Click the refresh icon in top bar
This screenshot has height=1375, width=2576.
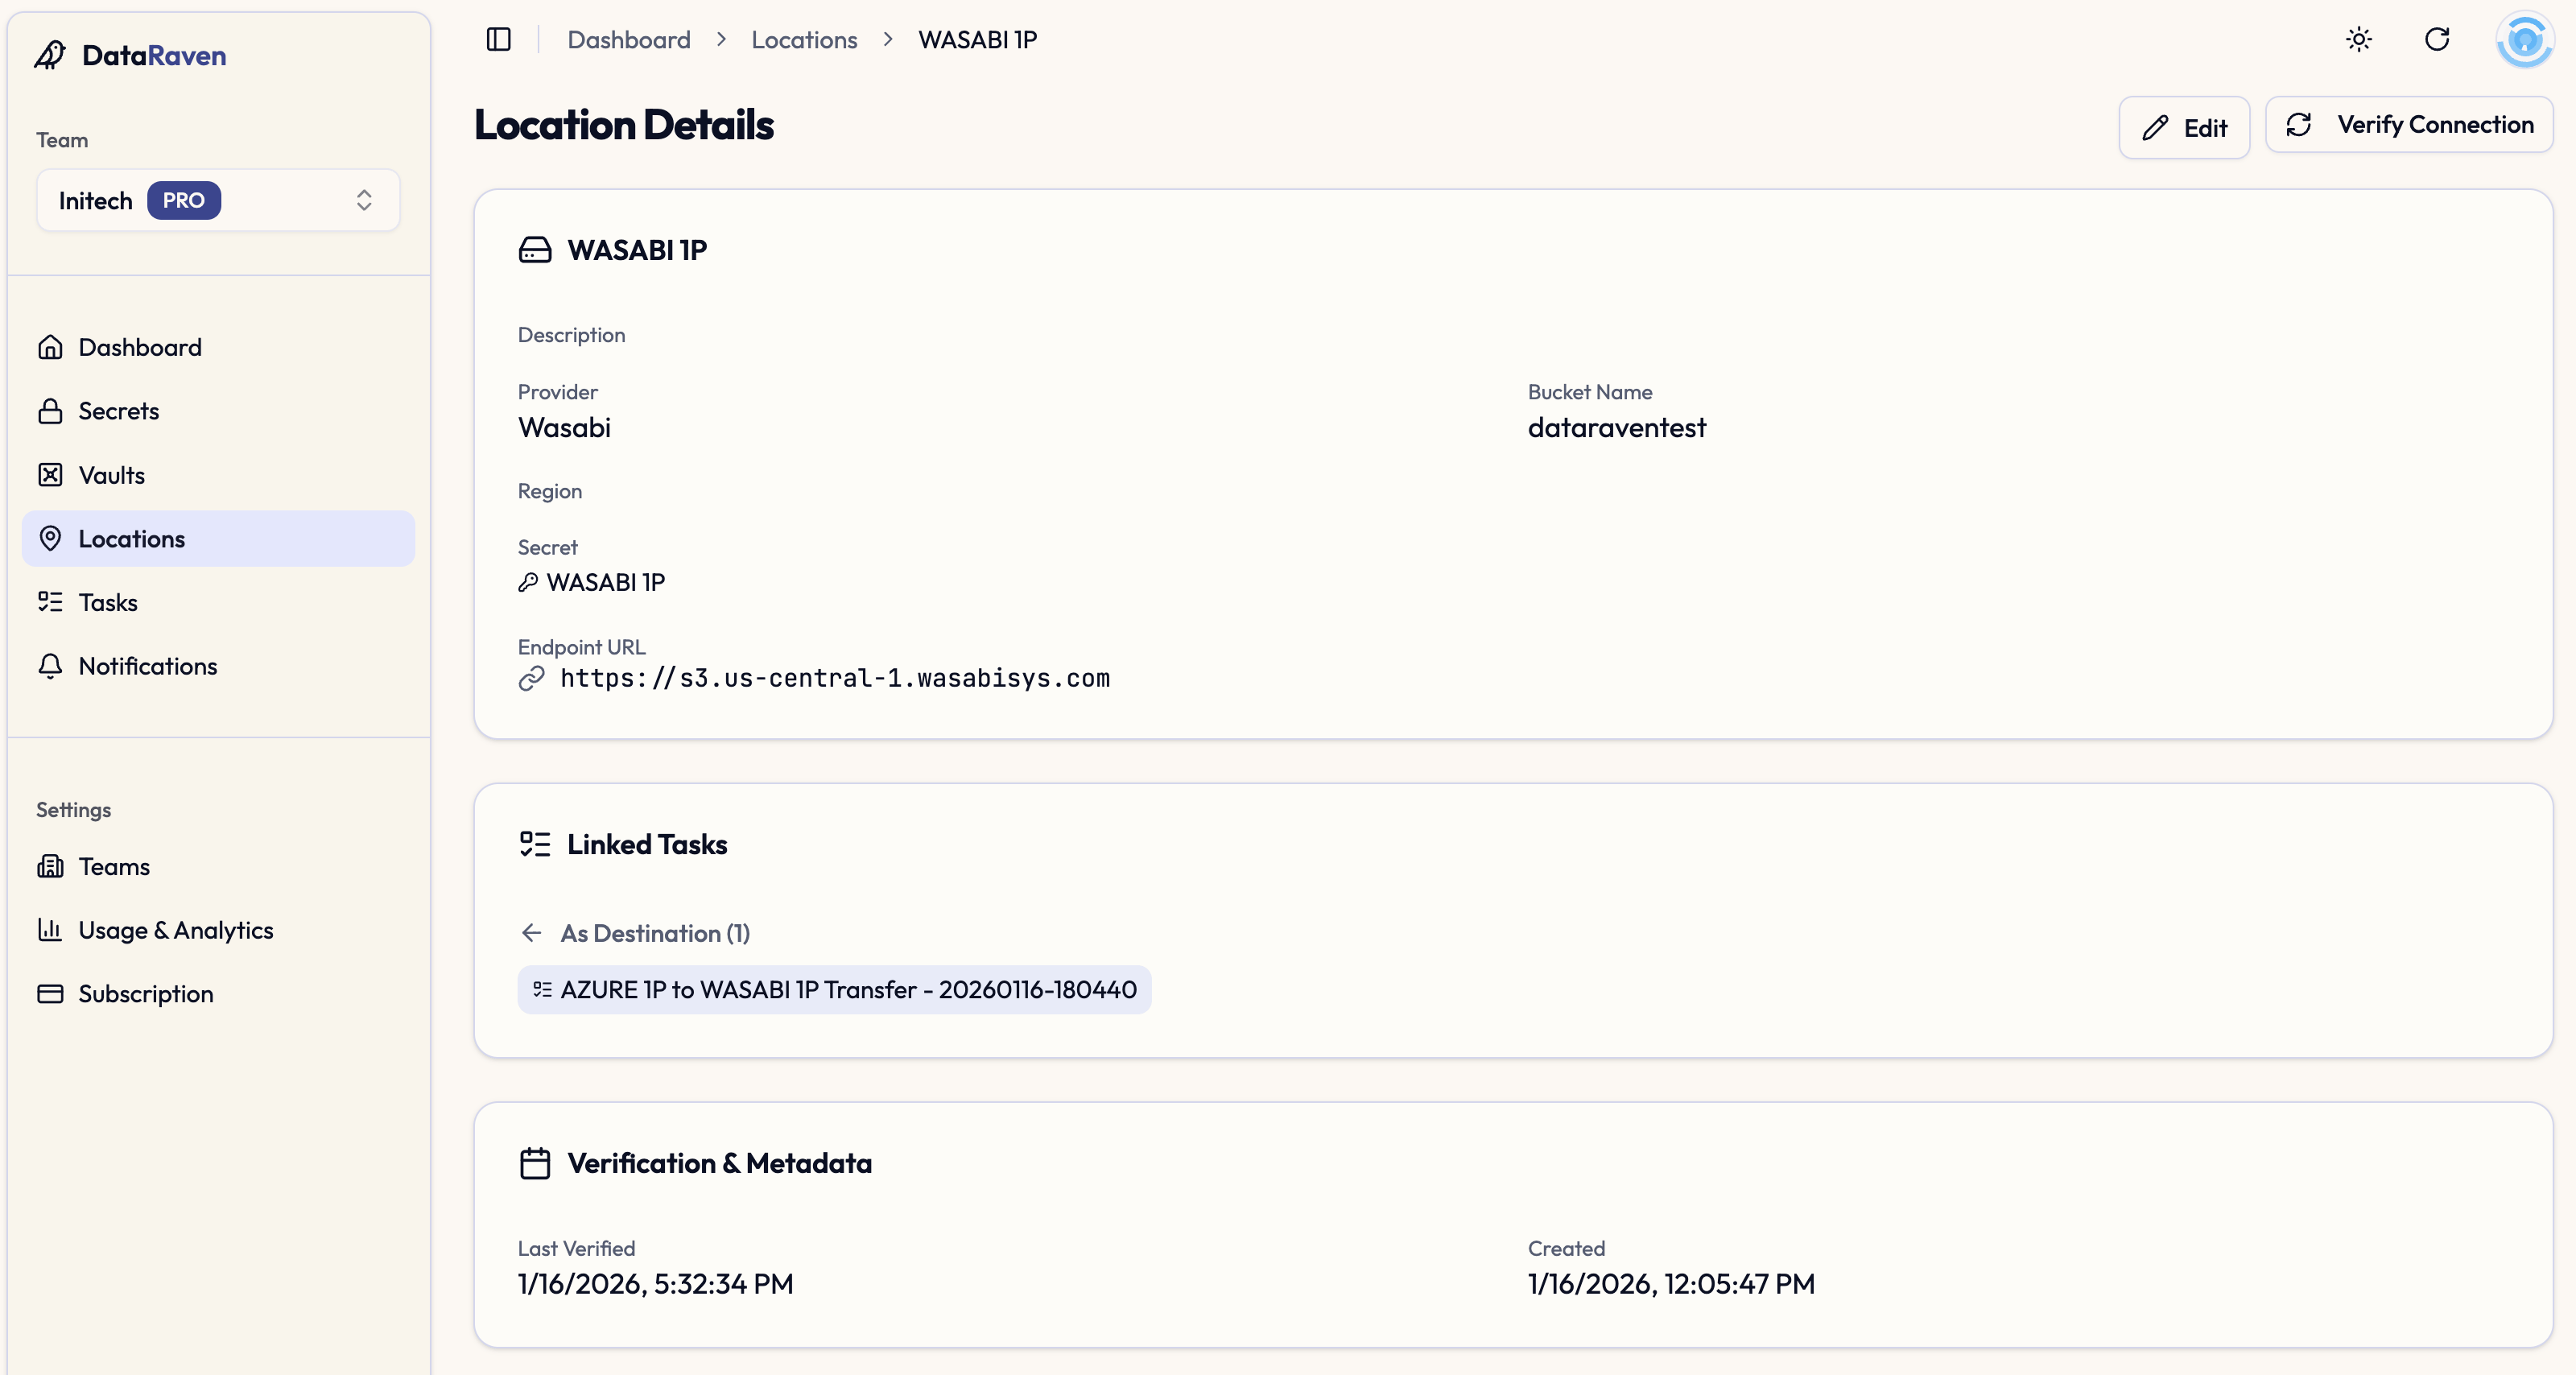pyautogui.click(x=2437, y=40)
